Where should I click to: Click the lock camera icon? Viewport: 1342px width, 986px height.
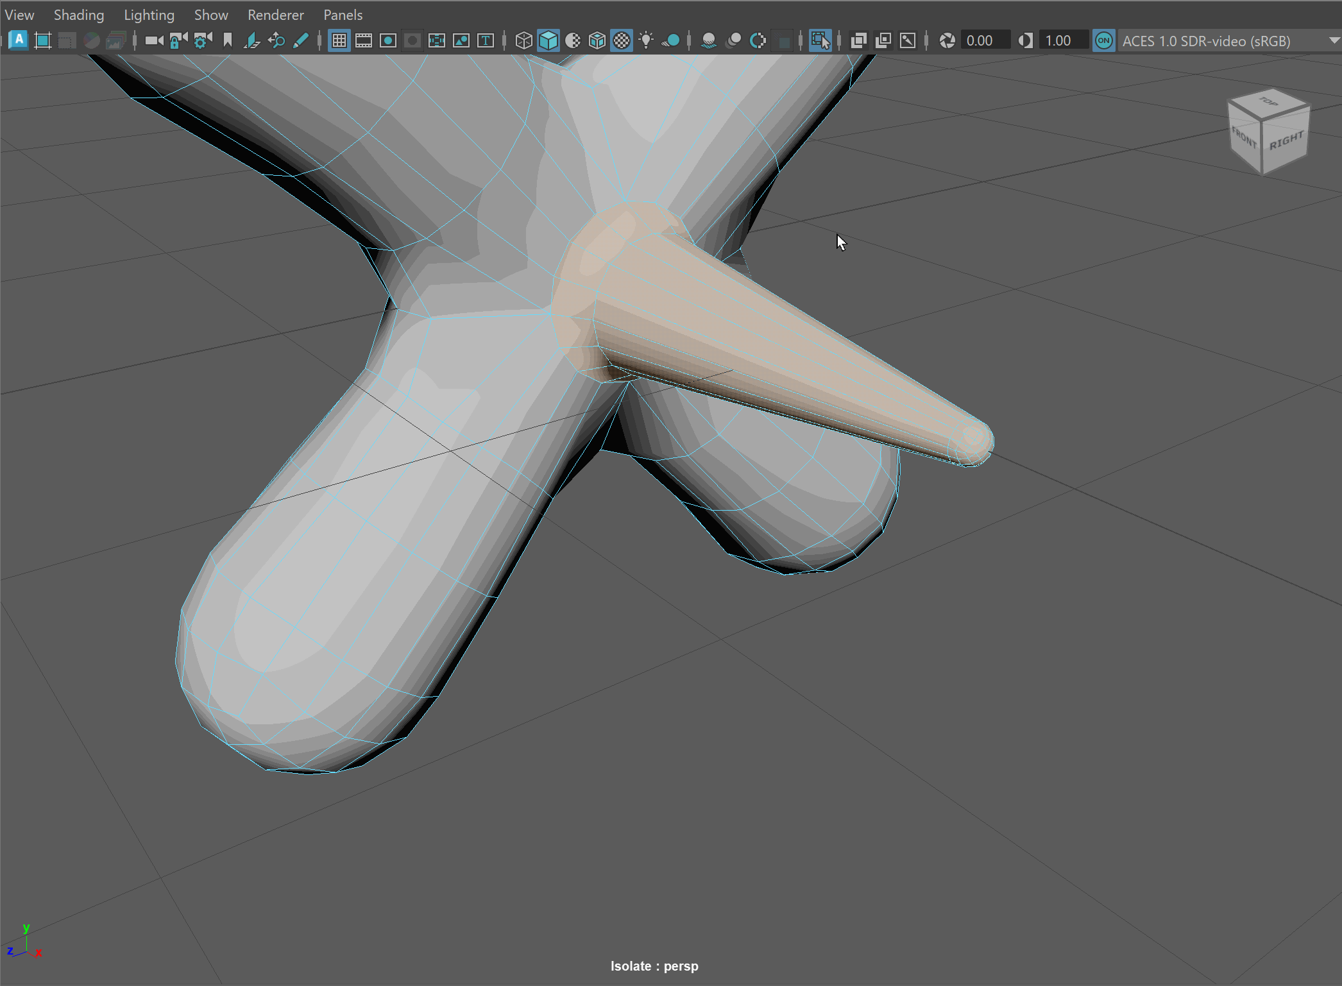click(178, 40)
